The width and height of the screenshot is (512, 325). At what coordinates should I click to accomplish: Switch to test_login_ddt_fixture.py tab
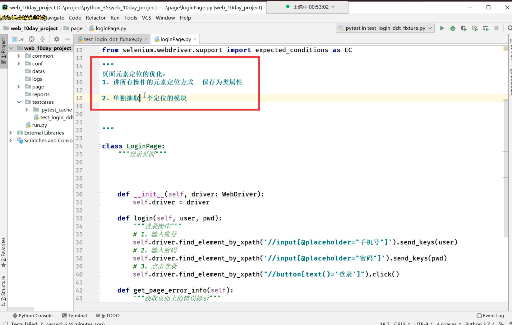click(113, 39)
